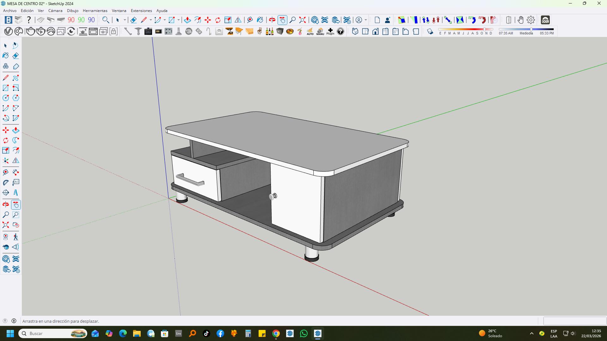Viewport: 607px width, 341px height.
Task: Click the measurements input box
Action: [574, 321]
